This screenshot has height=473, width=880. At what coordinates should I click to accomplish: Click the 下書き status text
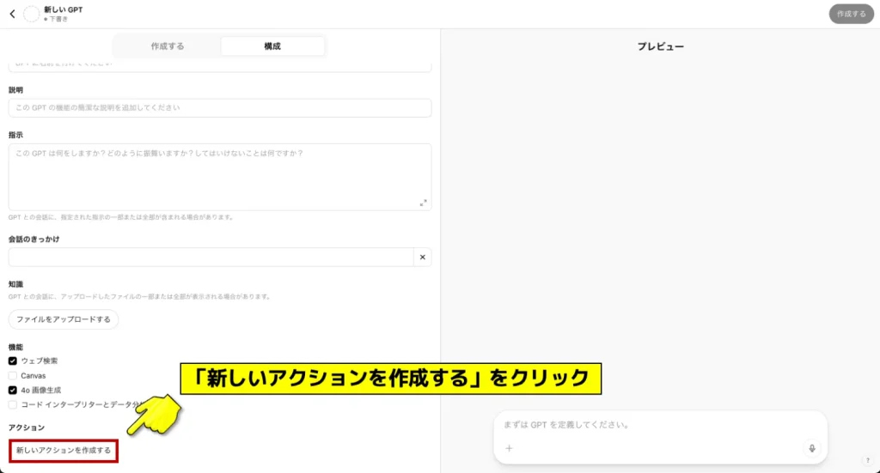pyautogui.click(x=58, y=19)
